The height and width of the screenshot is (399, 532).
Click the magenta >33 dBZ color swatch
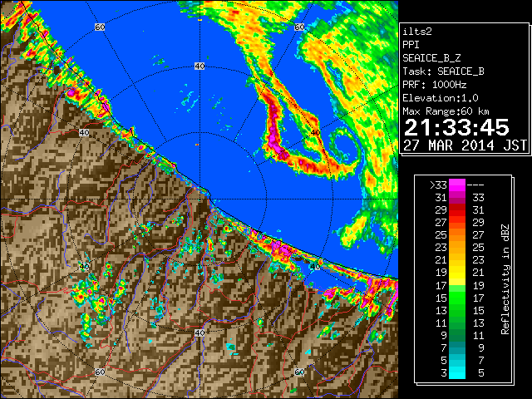tap(456, 185)
